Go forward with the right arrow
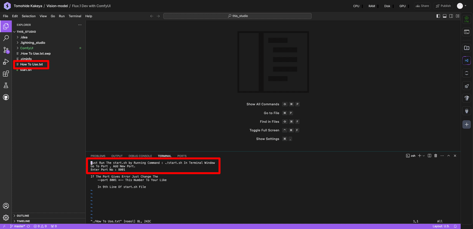Viewport: 473px width, 229px height. pos(158,16)
